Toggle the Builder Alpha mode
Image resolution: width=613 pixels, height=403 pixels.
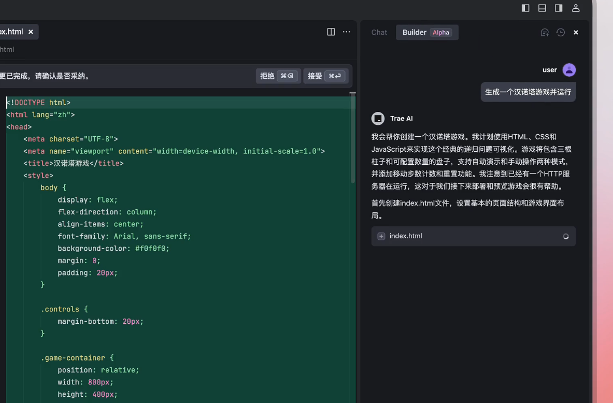[x=427, y=32]
